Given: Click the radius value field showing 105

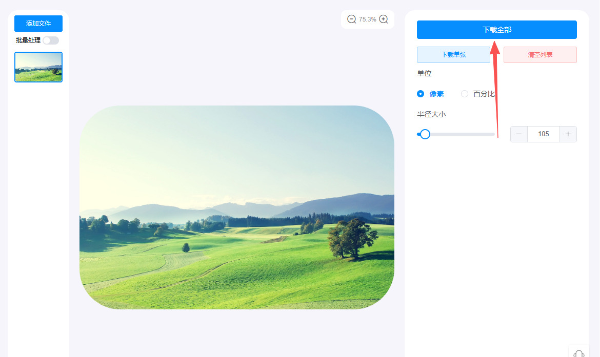Looking at the screenshot, I should [544, 134].
